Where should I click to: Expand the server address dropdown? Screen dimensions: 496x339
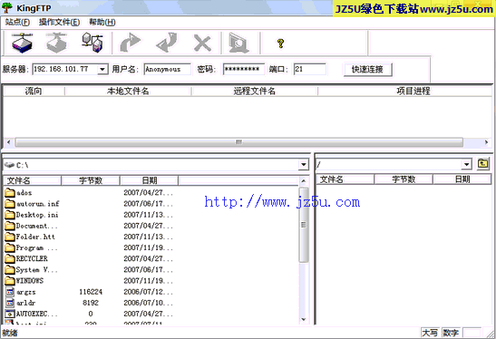pyautogui.click(x=102, y=69)
